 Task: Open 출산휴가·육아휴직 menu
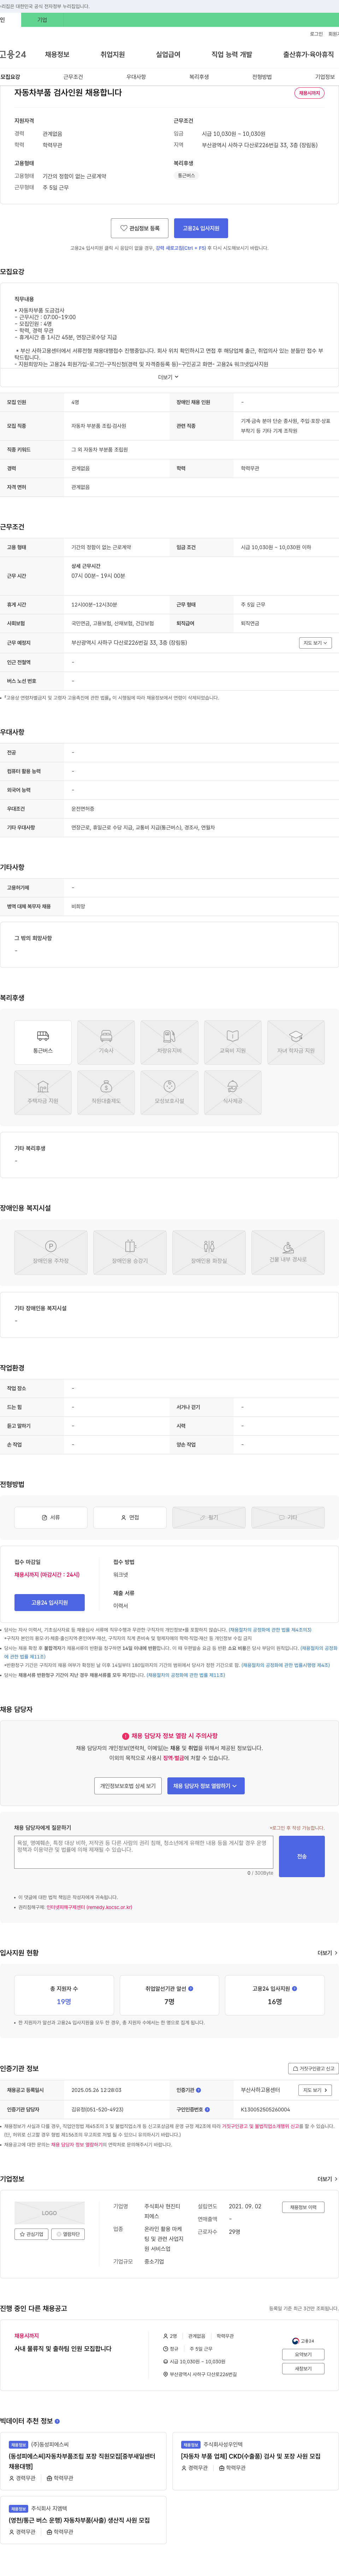(x=308, y=54)
